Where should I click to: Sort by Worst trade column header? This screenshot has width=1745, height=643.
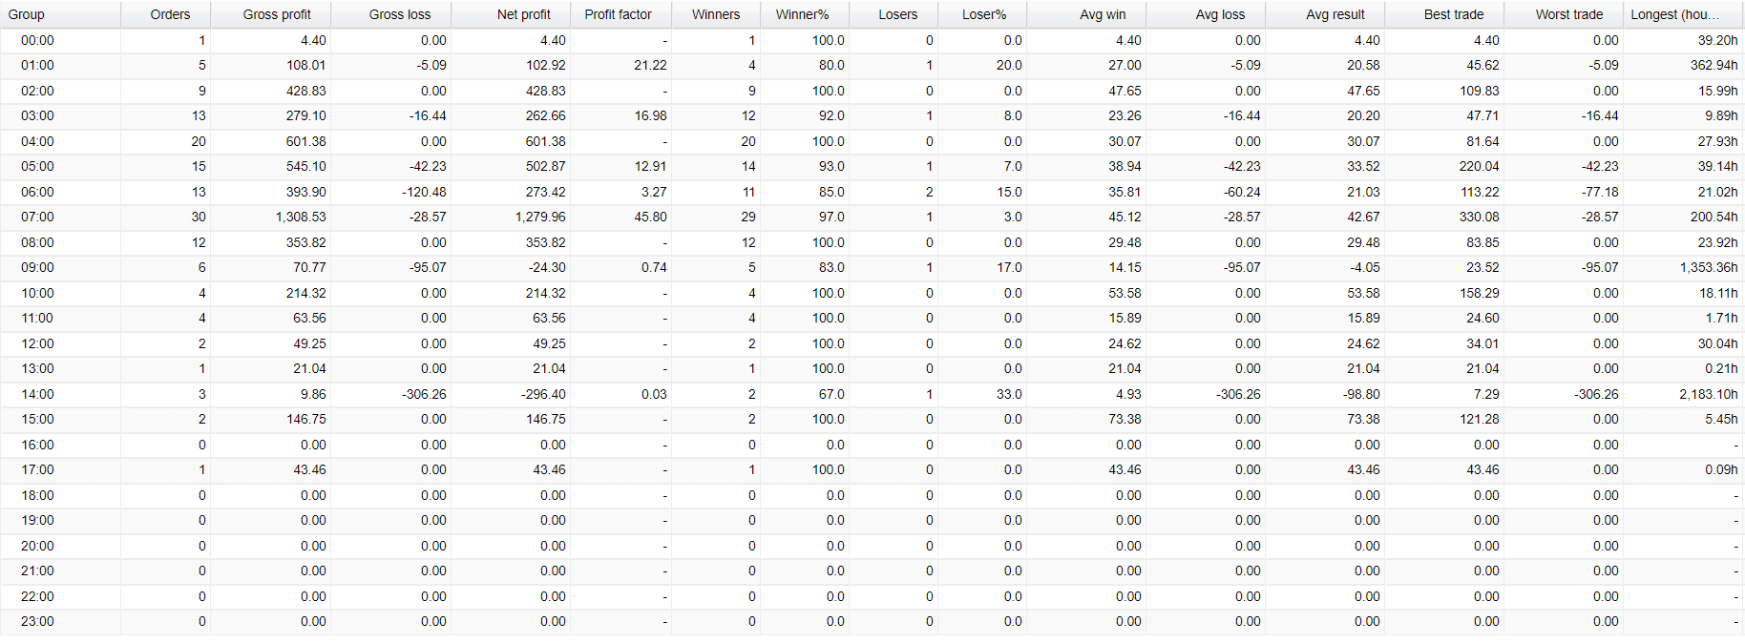1564,14
